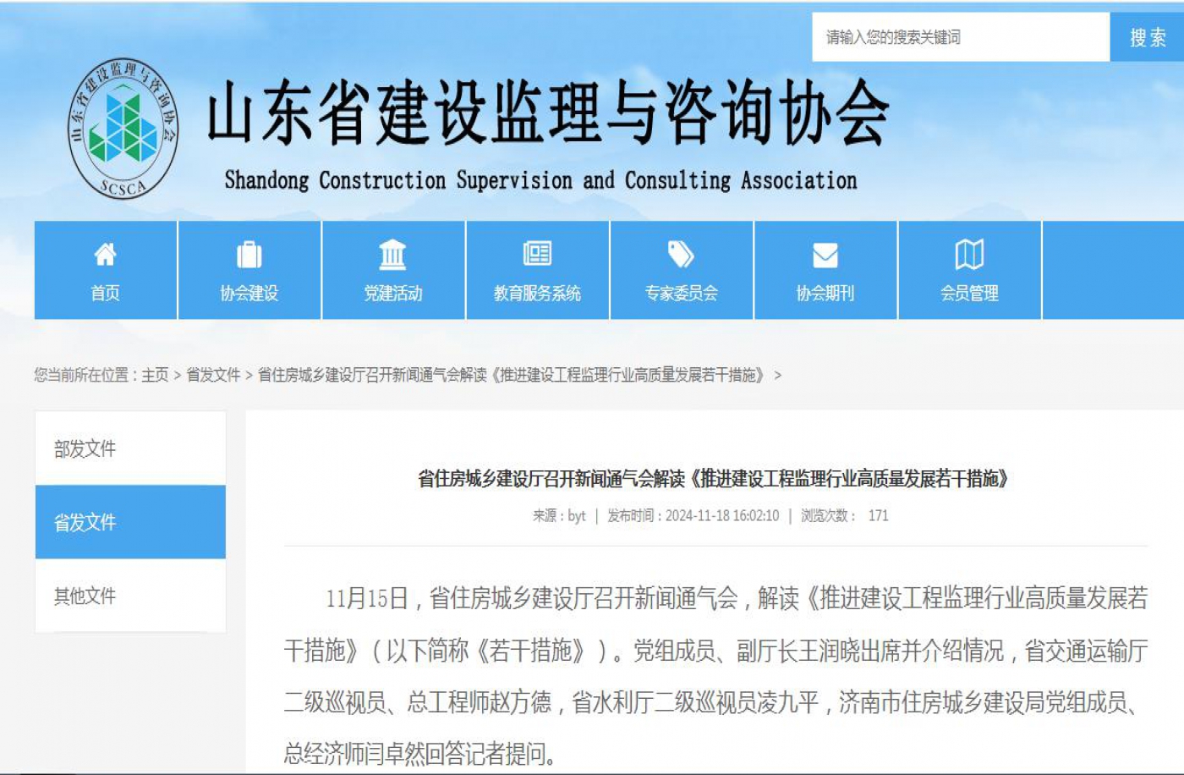
Task: Open the 专家委员会 navigation label
Action: (681, 293)
